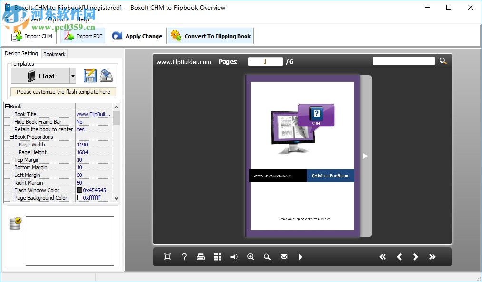Click the page number input field
This screenshot has height=282, width=482.
click(265, 61)
